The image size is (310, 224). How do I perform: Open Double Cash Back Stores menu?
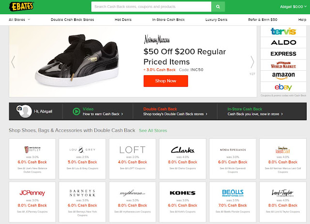coord(72,19)
